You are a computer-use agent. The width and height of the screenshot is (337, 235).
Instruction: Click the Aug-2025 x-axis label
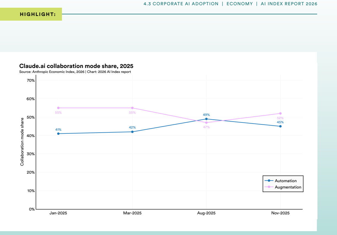pyautogui.click(x=206, y=213)
